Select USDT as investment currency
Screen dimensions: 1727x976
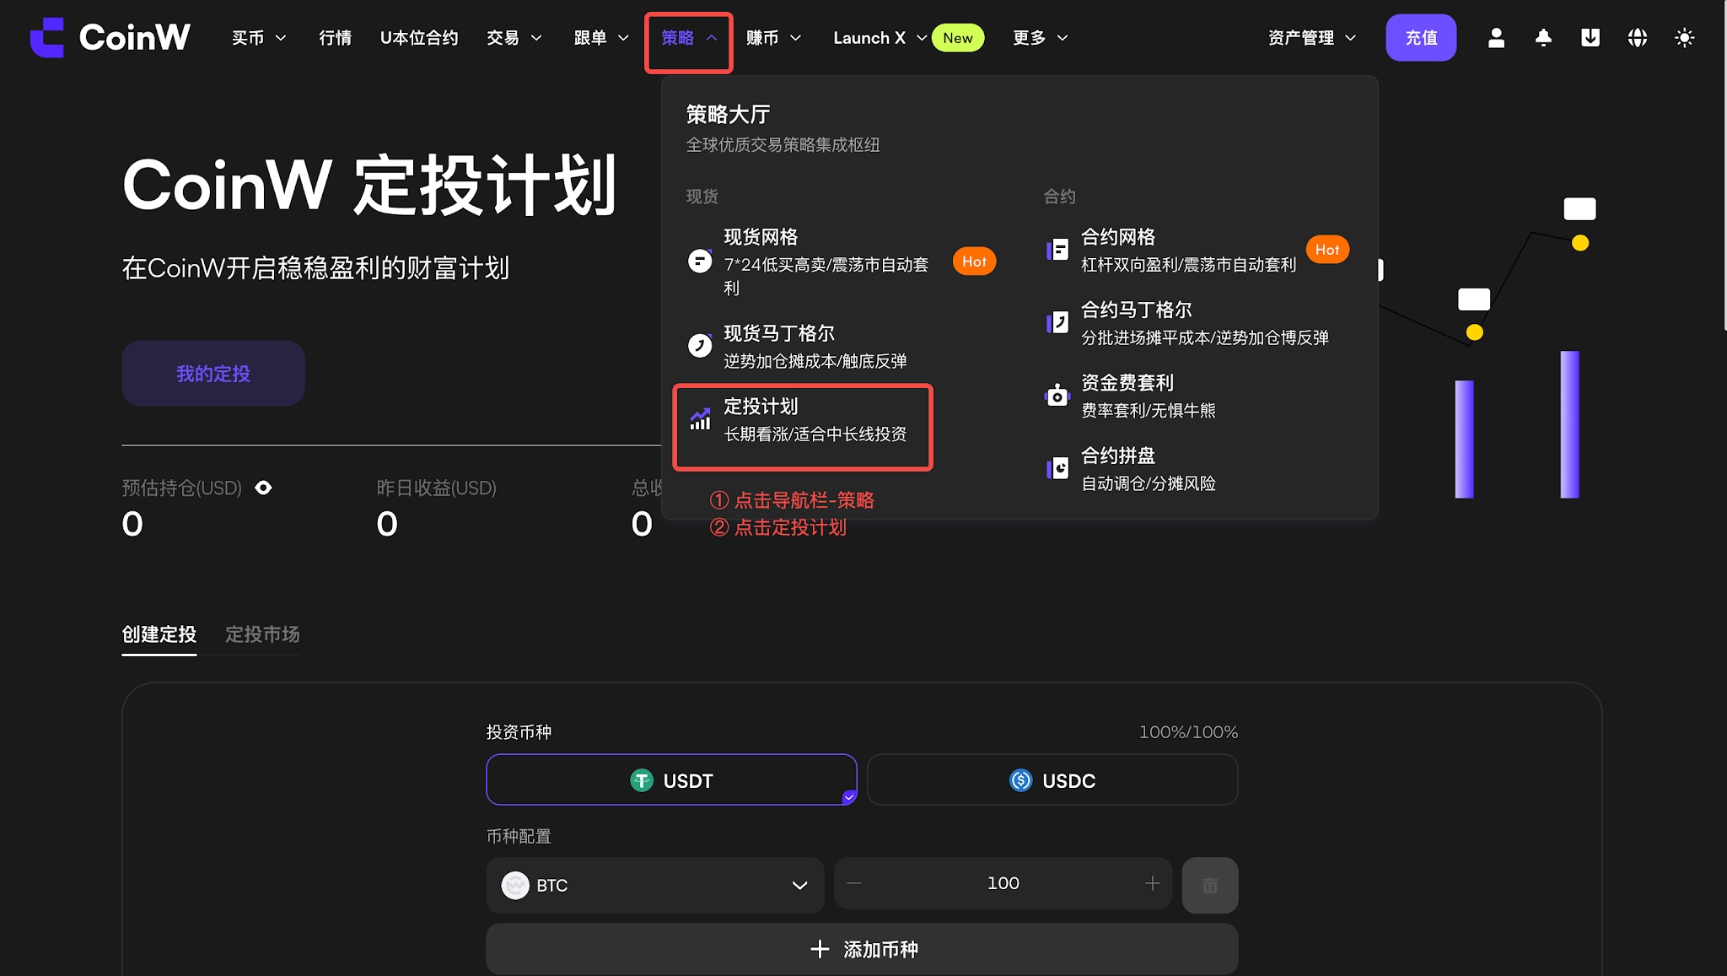pyautogui.click(x=671, y=779)
